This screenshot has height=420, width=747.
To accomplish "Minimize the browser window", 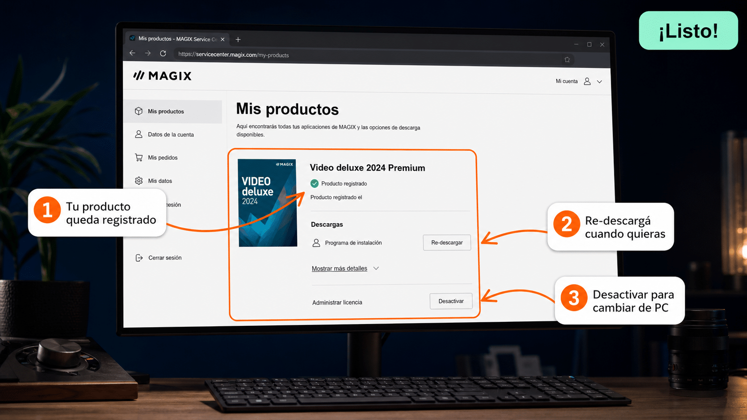I will pyautogui.click(x=576, y=44).
